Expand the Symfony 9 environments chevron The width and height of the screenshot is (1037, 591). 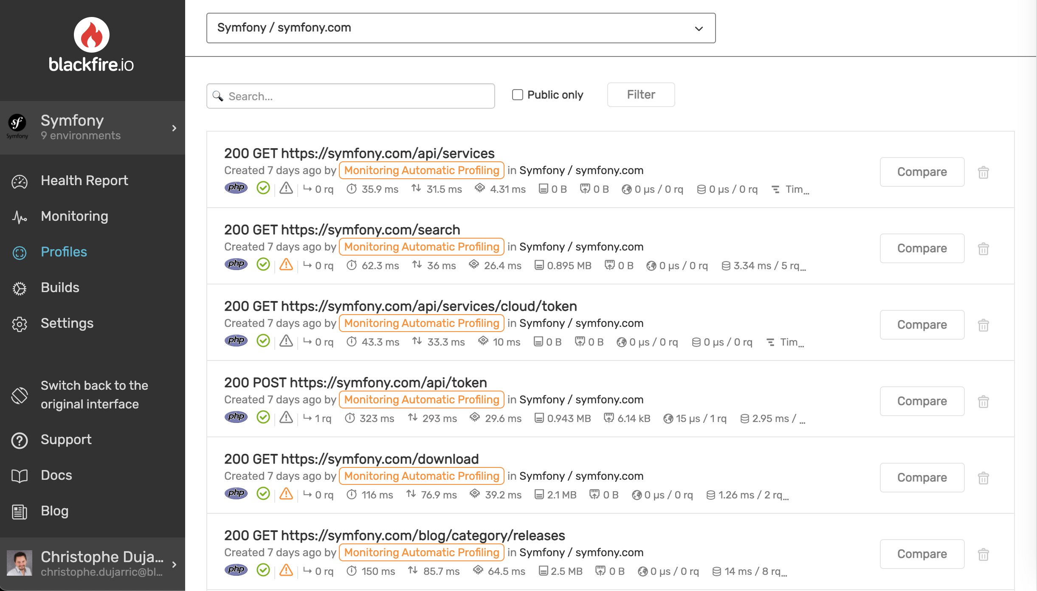point(174,128)
